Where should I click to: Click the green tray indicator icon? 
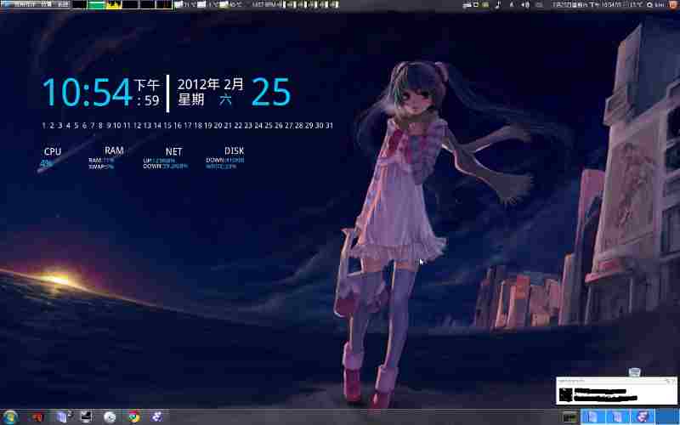click(x=485, y=5)
